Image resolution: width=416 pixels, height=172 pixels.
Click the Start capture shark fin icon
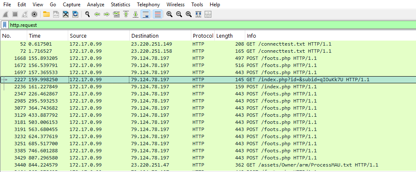[5, 14]
